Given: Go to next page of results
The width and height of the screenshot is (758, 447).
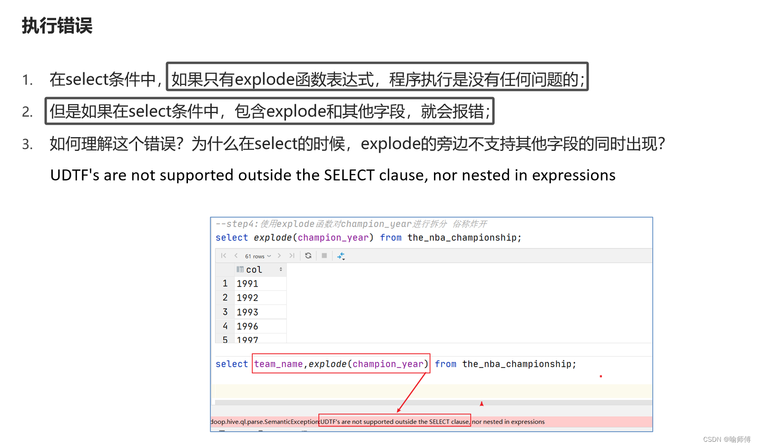Looking at the screenshot, I should [x=279, y=256].
